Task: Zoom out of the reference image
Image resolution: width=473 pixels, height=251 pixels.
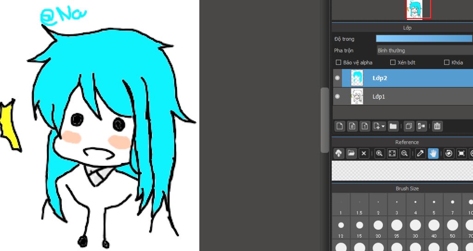Action: point(405,154)
